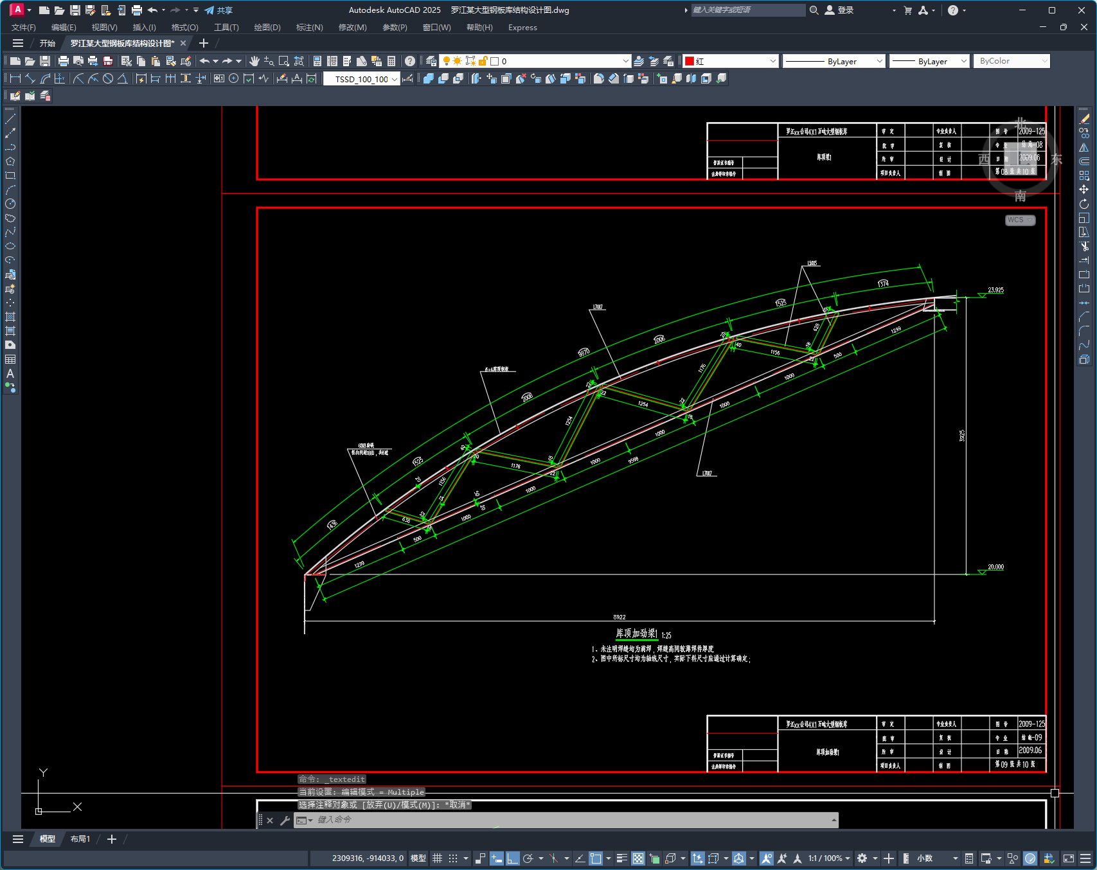Select the Multiline Text tool in left toolbar

point(10,373)
